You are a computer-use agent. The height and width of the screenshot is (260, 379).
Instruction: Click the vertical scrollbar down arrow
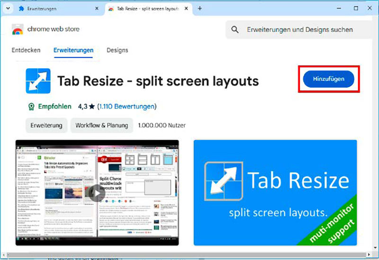click(x=375, y=248)
